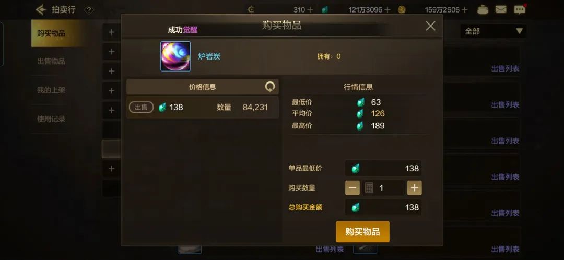Open the mail envelope icon
The height and width of the screenshot is (260, 564).
pos(501,10)
